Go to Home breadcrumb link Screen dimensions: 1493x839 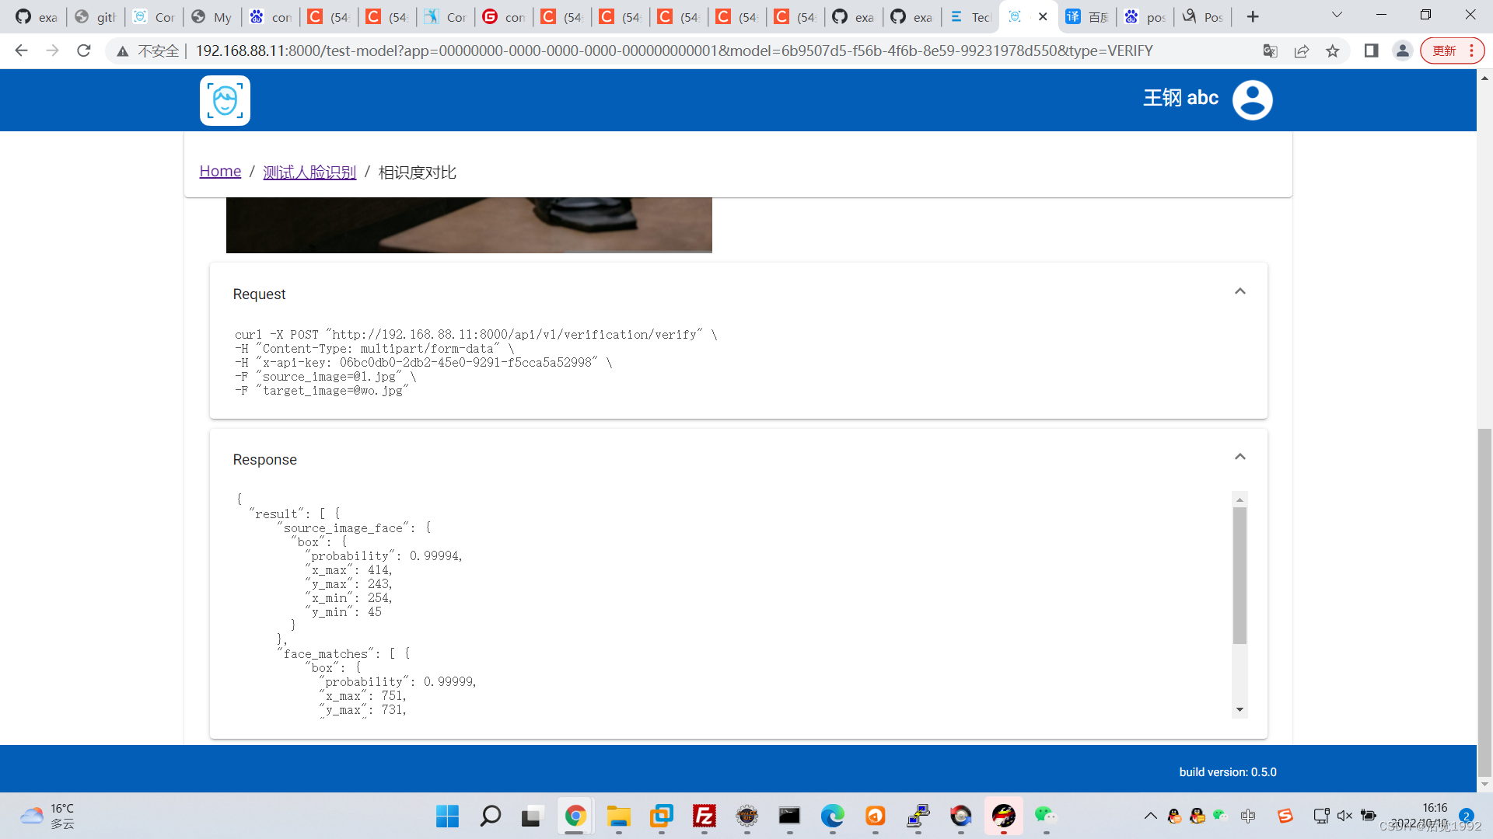pyautogui.click(x=220, y=172)
